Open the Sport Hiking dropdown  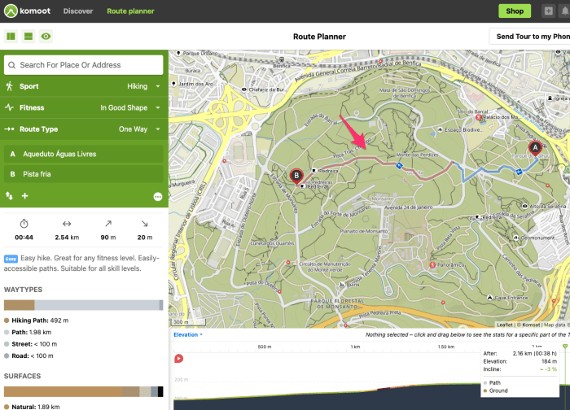click(84, 86)
